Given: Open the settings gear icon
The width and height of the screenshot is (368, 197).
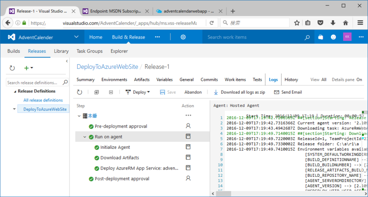Looking at the screenshot, I should 183,37.
